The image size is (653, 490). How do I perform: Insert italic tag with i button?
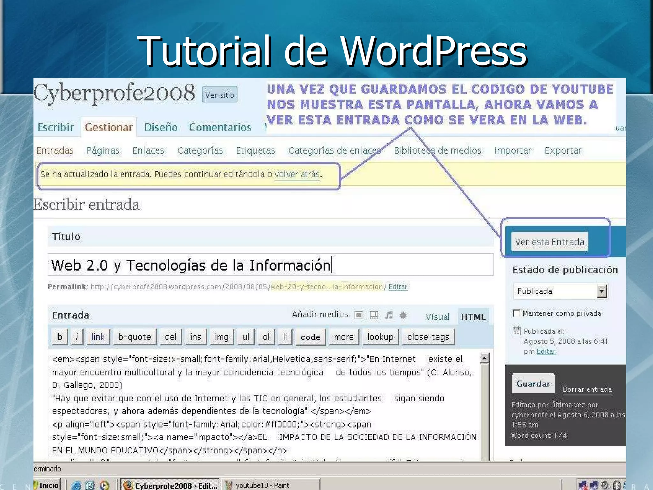tap(77, 337)
